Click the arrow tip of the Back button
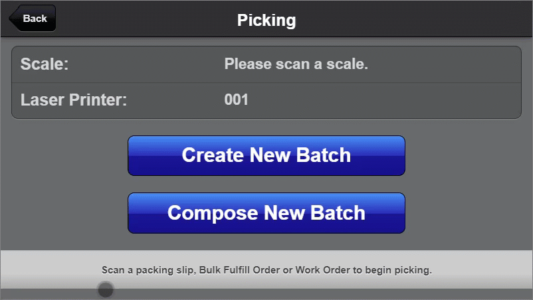Image resolution: width=533 pixels, height=300 pixels. [12, 19]
